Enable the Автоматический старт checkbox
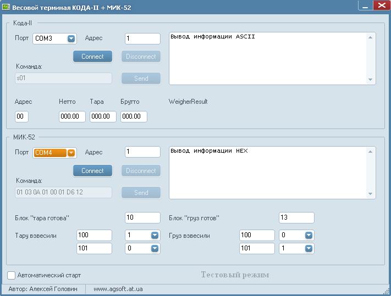The width and height of the screenshot is (391, 296). pyautogui.click(x=11, y=275)
